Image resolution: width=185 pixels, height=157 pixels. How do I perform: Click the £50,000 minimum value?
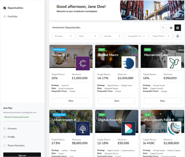pyautogui.click(x=123, y=143)
